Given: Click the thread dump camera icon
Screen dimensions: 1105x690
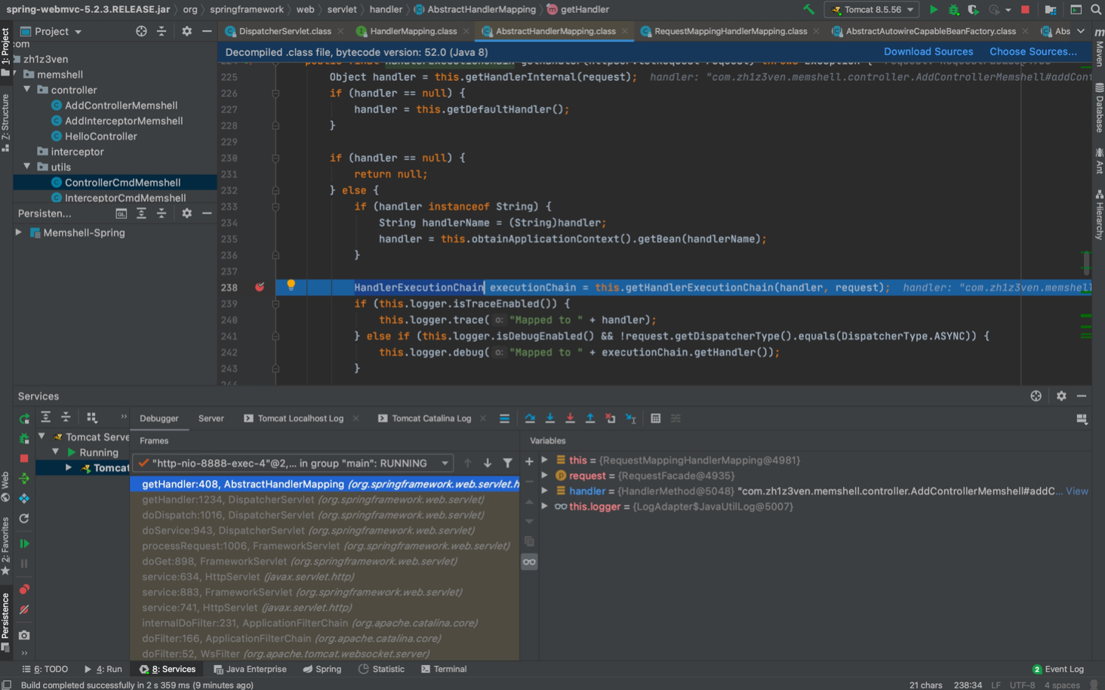Looking at the screenshot, I should (24, 635).
